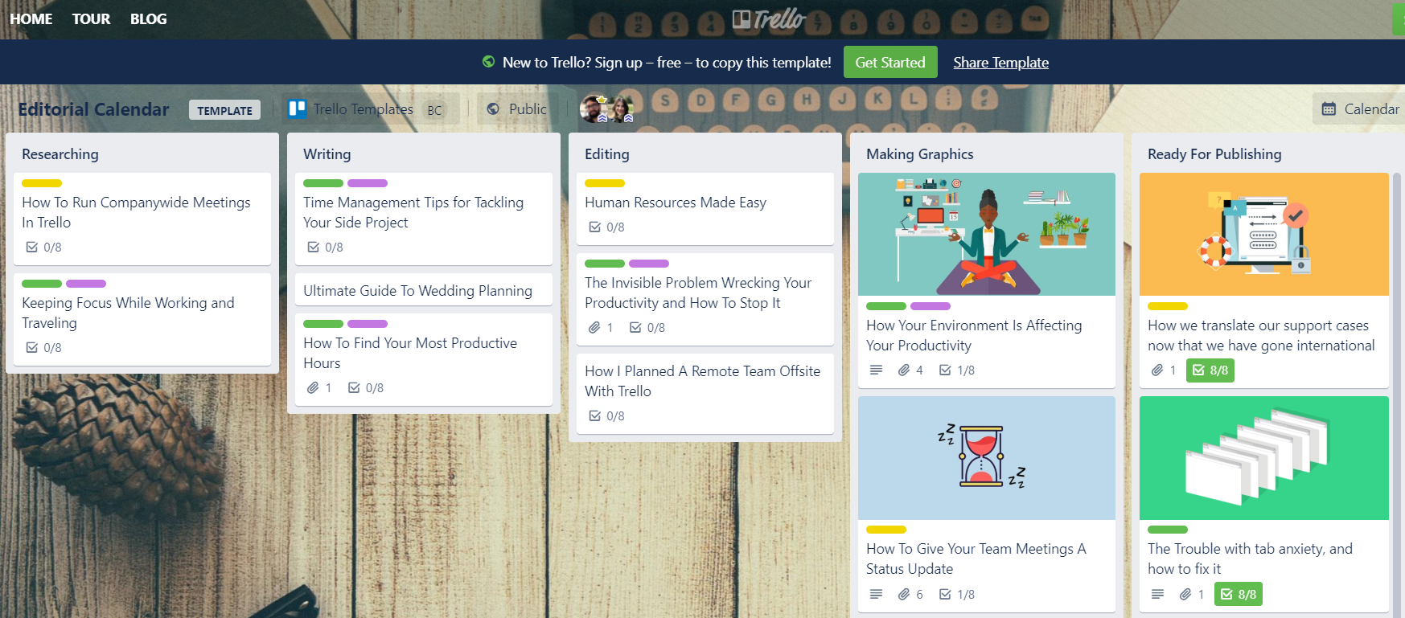Open Time Management Tips for Tackling card title
The width and height of the screenshot is (1405, 618).
[413, 212]
